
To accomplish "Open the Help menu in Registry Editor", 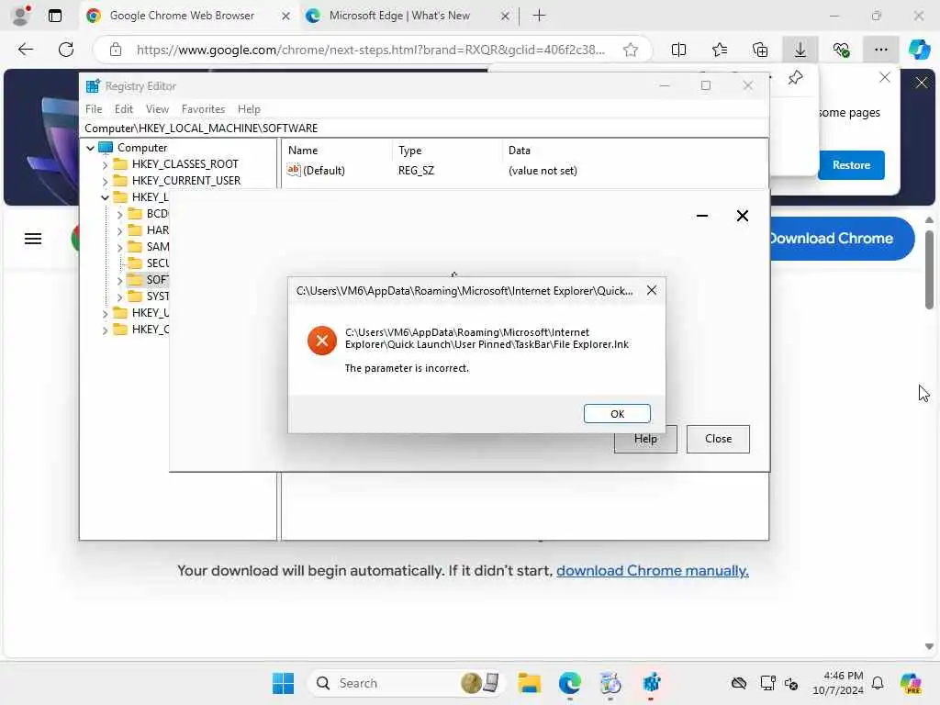I will click(x=249, y=109).
